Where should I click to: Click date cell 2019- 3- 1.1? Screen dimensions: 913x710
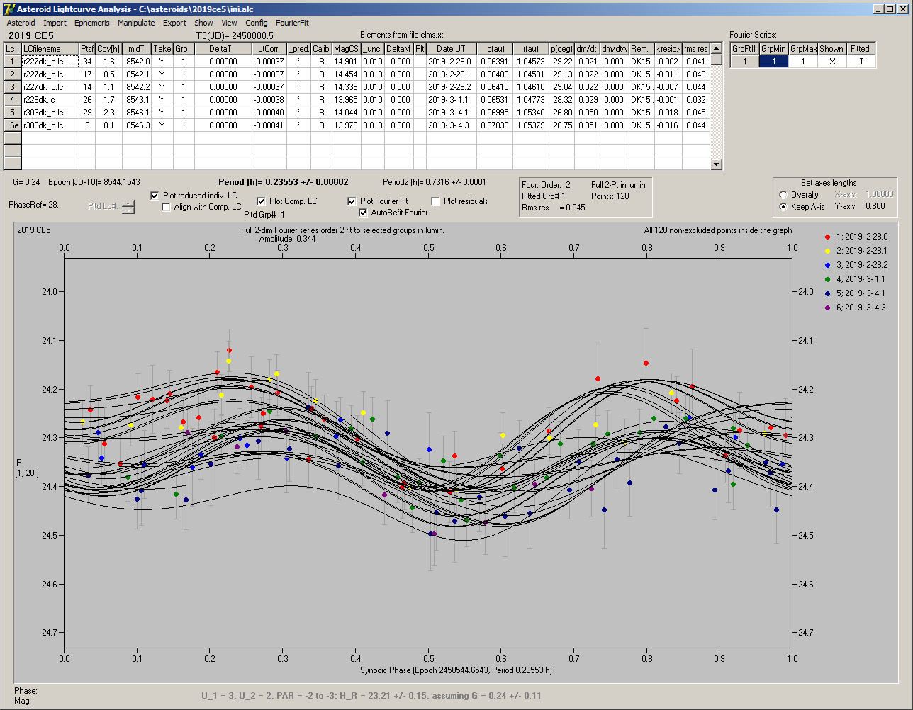[x=451, y=100]
